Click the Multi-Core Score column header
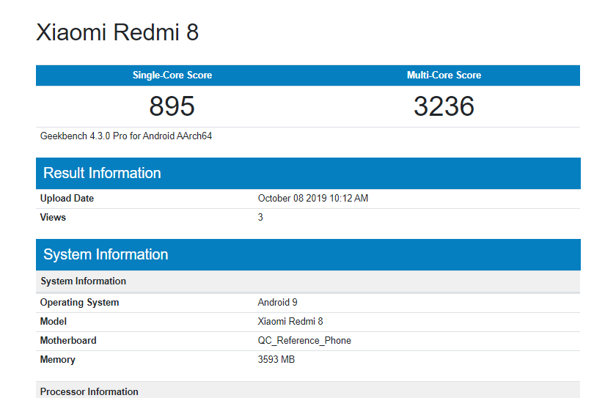Screen dimensions: 594x398 point(444,75)
